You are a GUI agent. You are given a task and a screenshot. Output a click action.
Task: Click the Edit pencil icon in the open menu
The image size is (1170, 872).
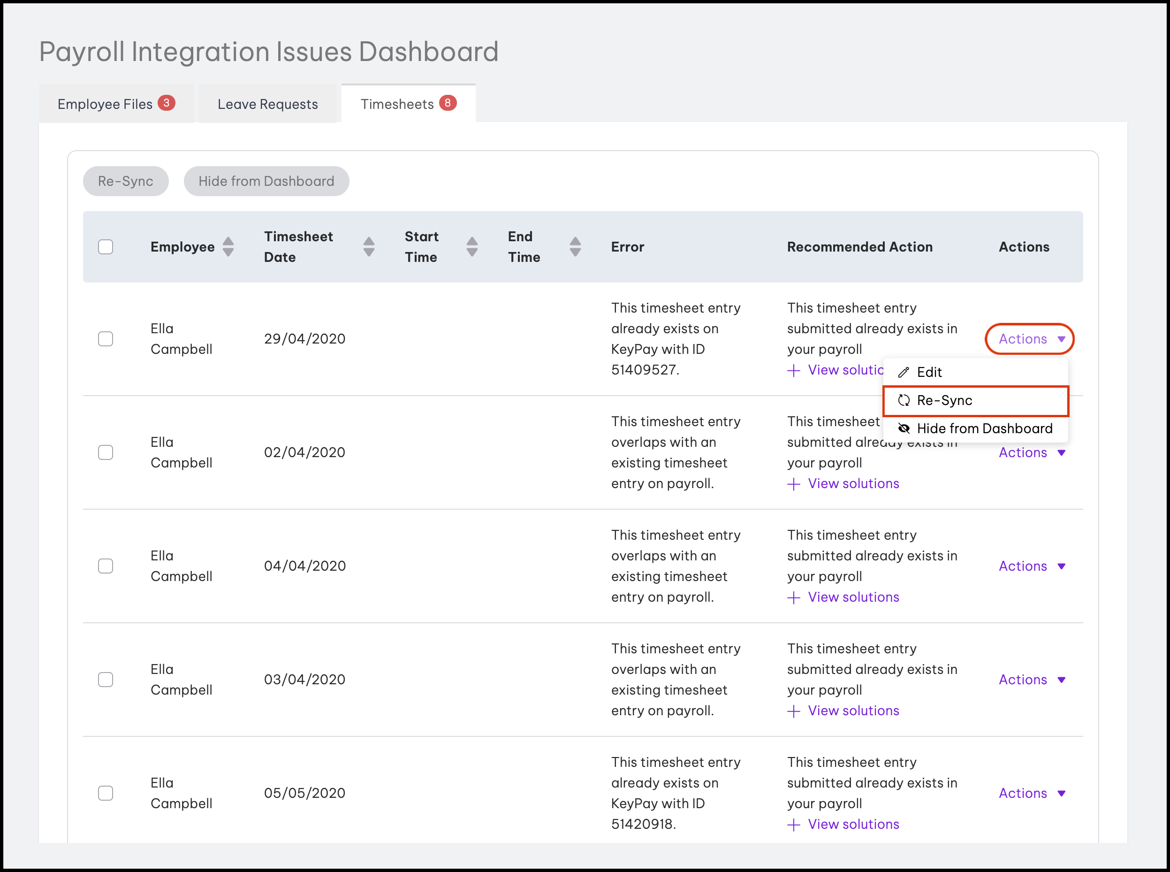pyautogui.click(x=903, y=372)
